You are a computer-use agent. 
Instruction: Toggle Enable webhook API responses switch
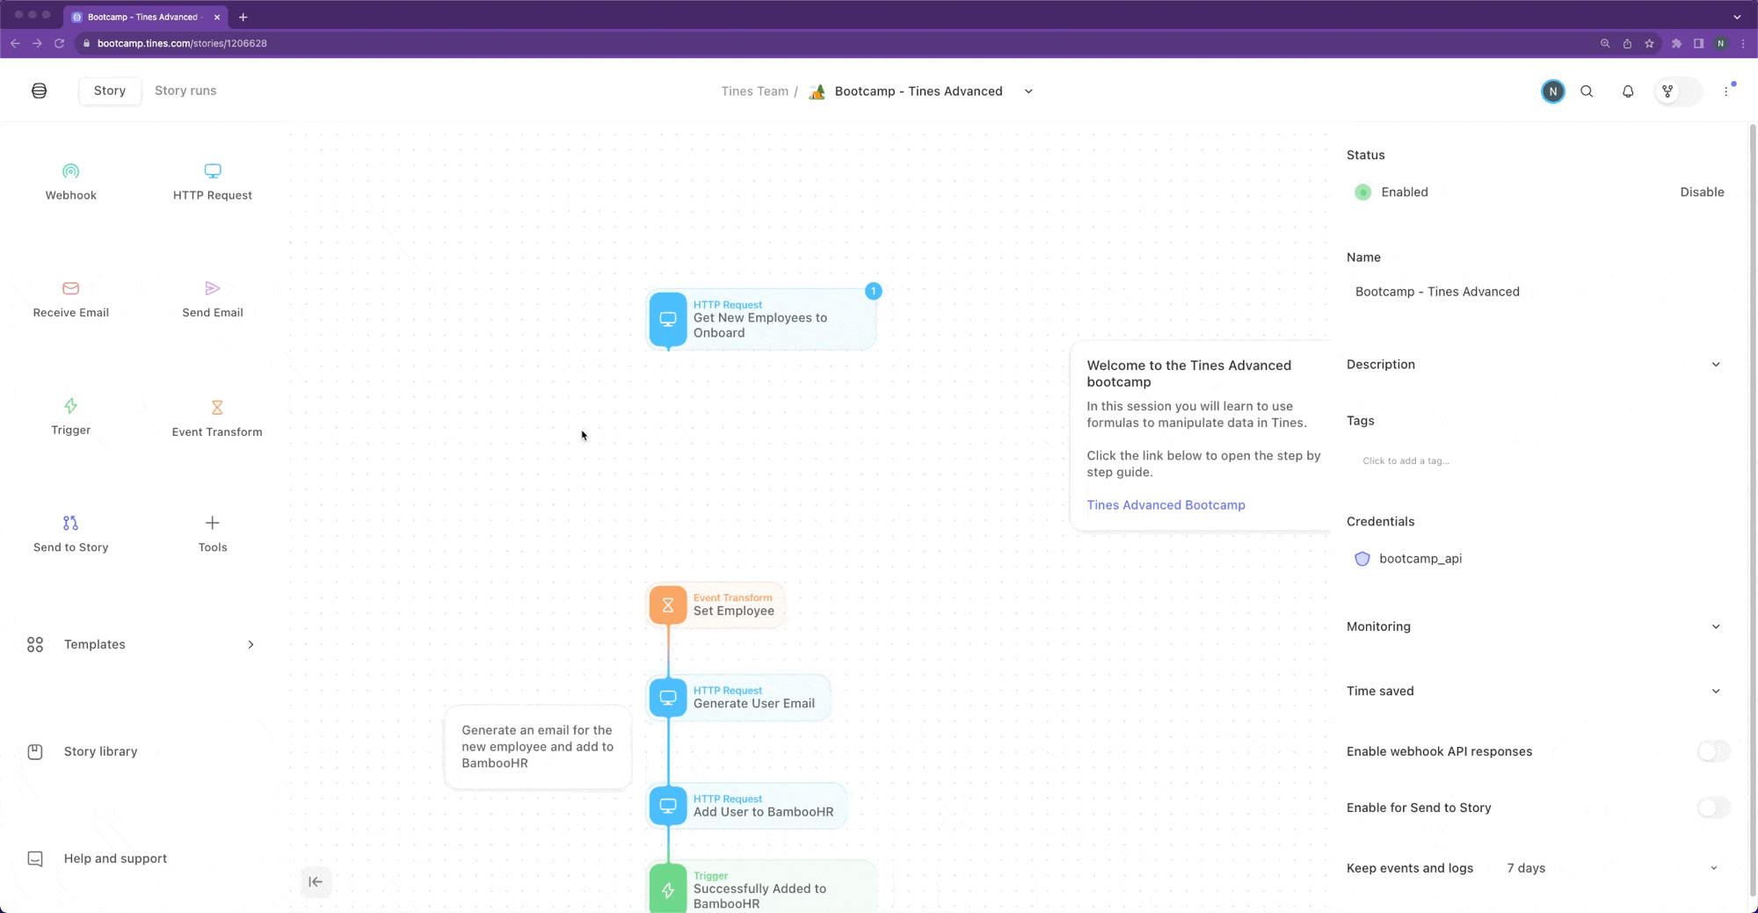tap(1713, 751)
